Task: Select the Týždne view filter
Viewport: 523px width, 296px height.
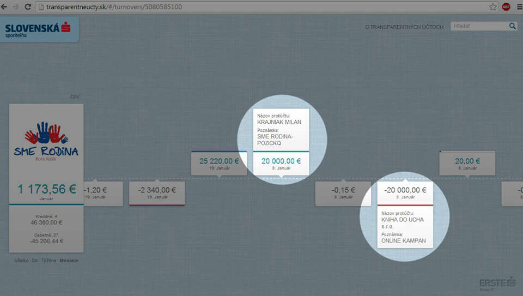Action: [x=48, y=260]
